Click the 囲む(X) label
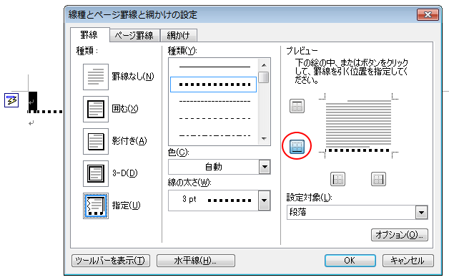This screenshot has width=449, height=280. pyautogui.click(x=125, y=109)
